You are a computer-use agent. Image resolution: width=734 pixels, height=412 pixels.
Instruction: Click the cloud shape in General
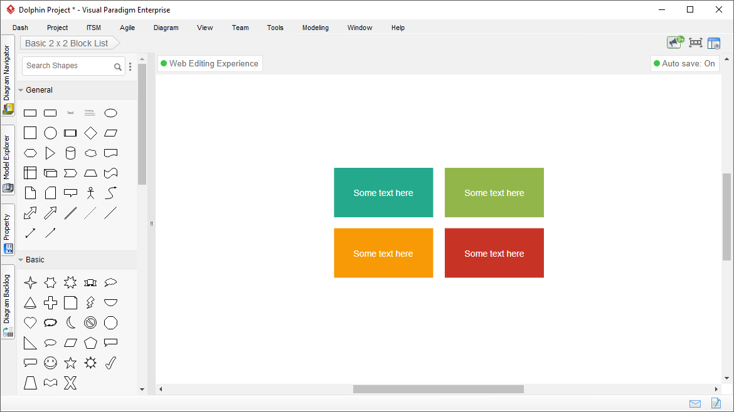tap(90, 153)
